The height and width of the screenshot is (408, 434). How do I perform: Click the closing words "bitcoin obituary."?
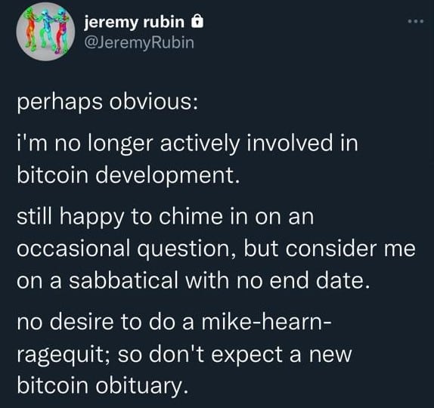103,386
